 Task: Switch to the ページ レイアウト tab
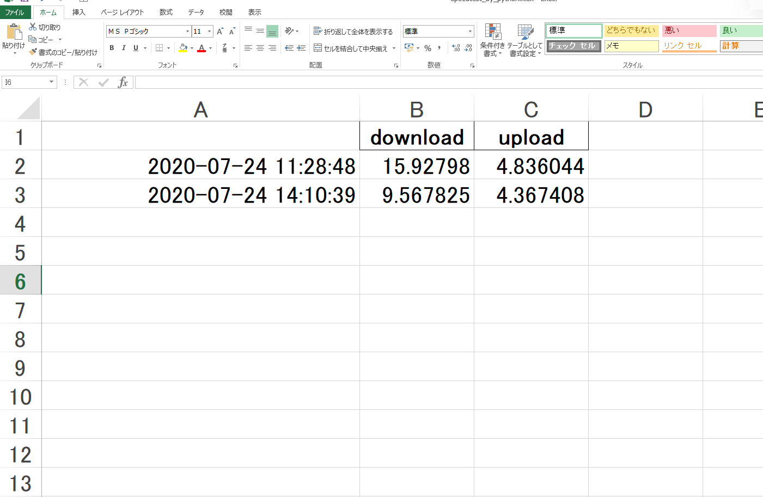pyautogui.click(x=123, y=12)
